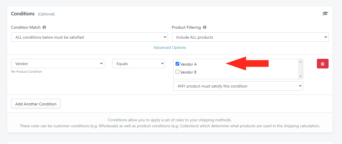342x144 pixels.
Task: Click the graduation cap tutorial icon
Action: (x=325, y=14)
